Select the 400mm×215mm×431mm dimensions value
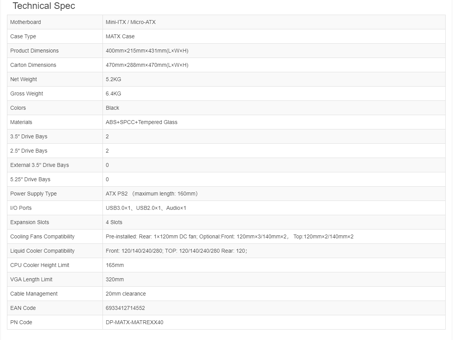453x340 pixels. point(147,51)
